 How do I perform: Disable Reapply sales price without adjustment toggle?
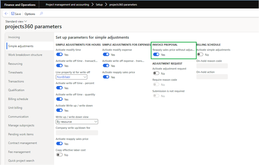click(x=156, y=55)
